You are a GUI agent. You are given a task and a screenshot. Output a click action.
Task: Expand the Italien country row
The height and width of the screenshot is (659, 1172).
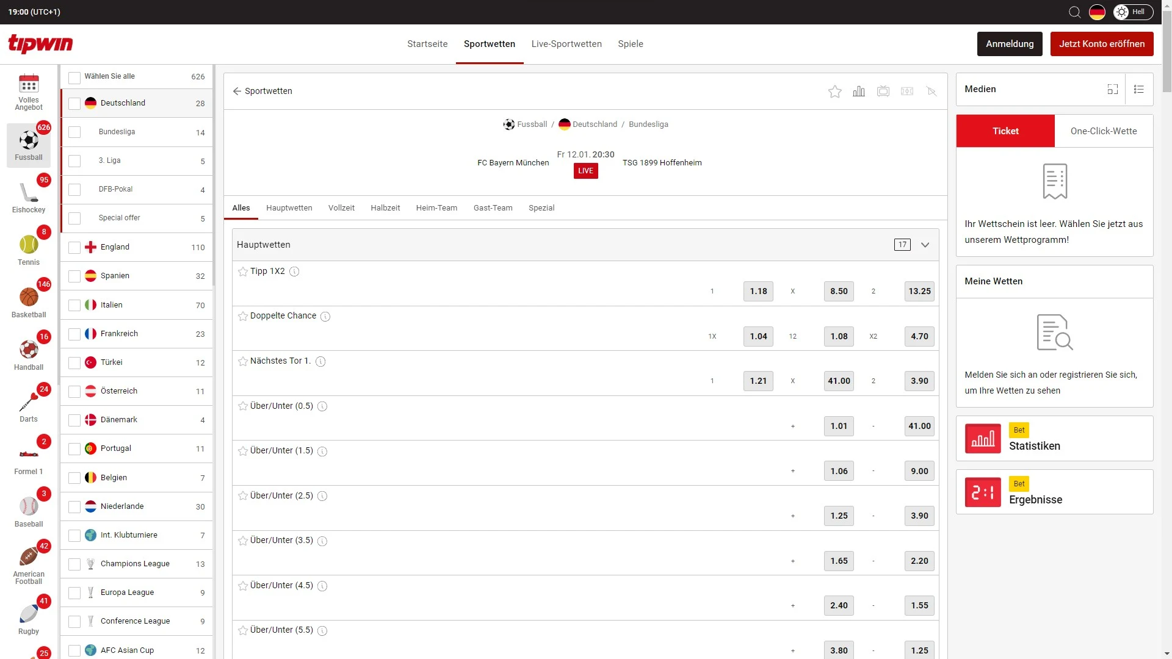pos(137,305)
